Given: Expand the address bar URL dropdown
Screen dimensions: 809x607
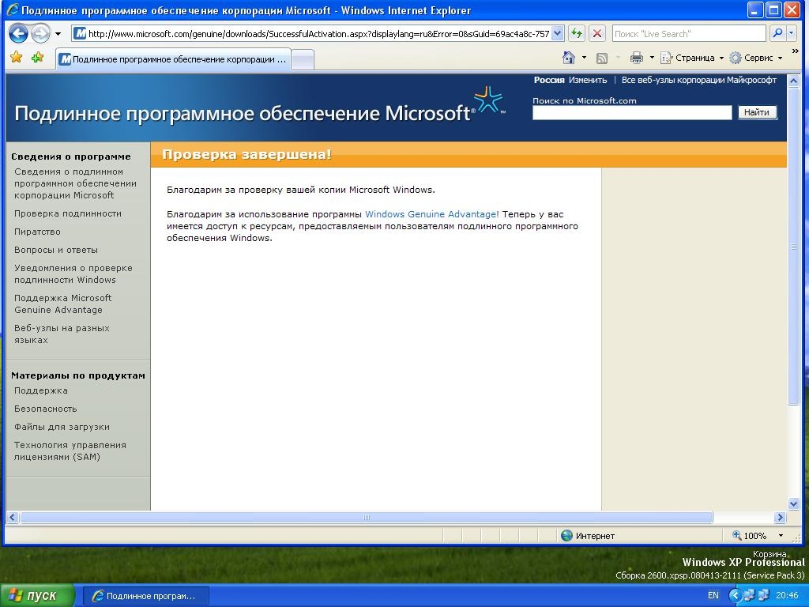Looking at the screenshot, I should pos(558,33).
